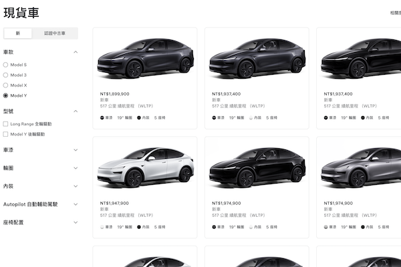Click the paint swatch on the NT$1,899,900 card
This screenshot has width=401, height=267.
coord(102,117)
